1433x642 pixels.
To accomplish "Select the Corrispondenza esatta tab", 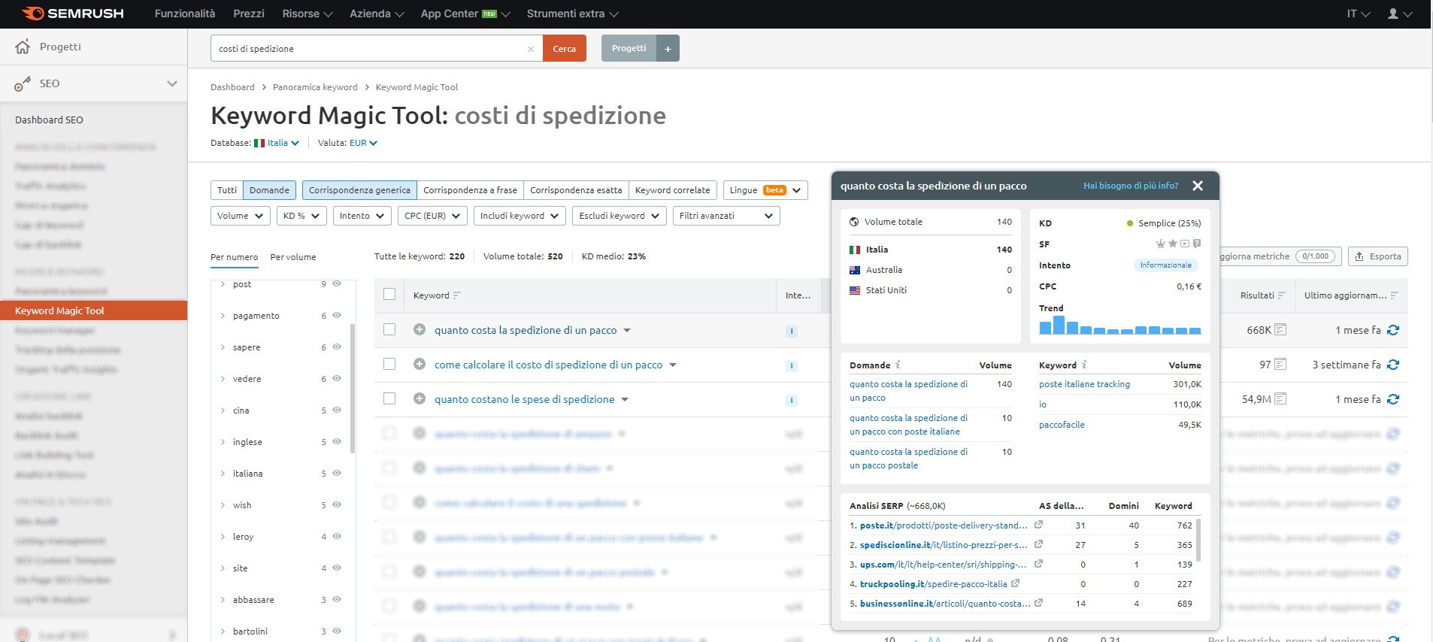I will click(x=576, y=190).
